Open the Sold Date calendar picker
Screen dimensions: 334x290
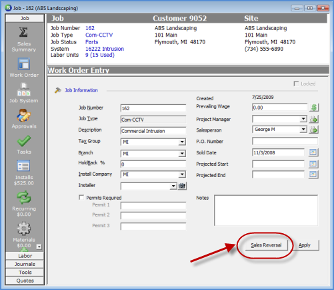[313, 152]
